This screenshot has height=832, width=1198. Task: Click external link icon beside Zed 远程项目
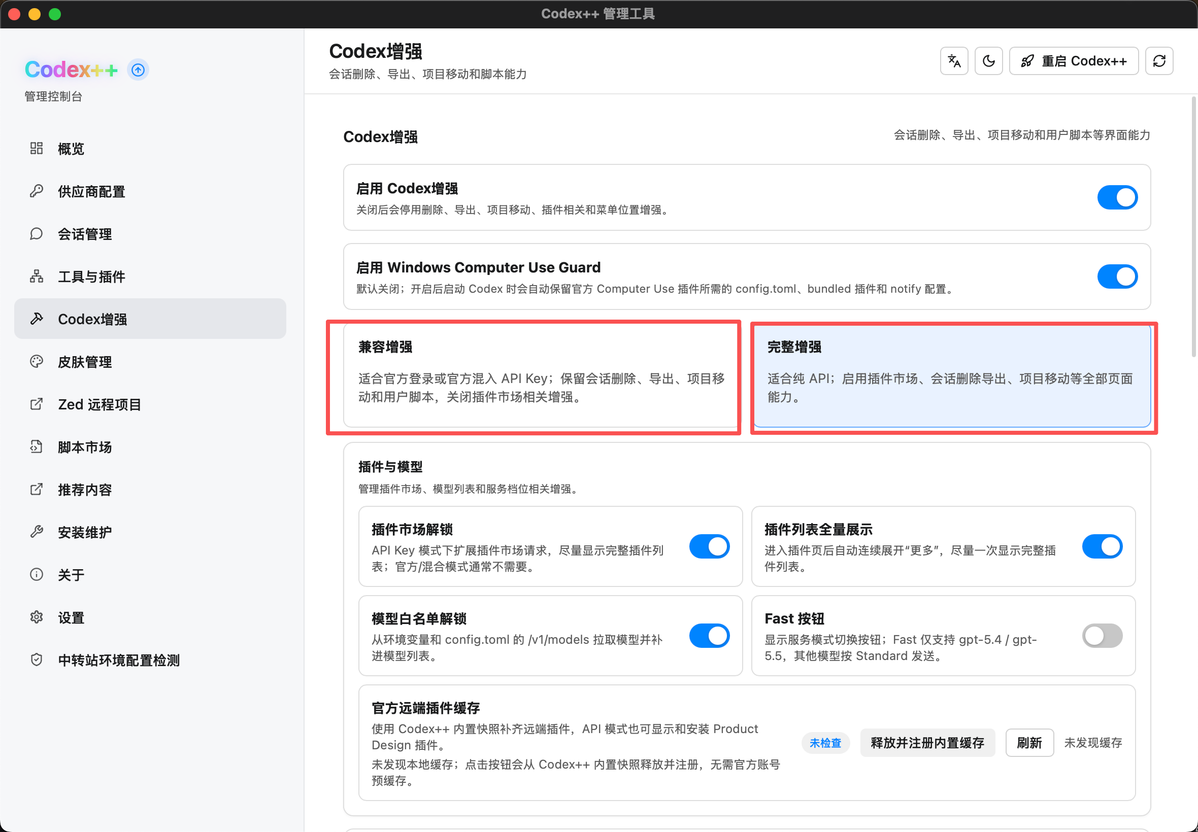(36, 404)
